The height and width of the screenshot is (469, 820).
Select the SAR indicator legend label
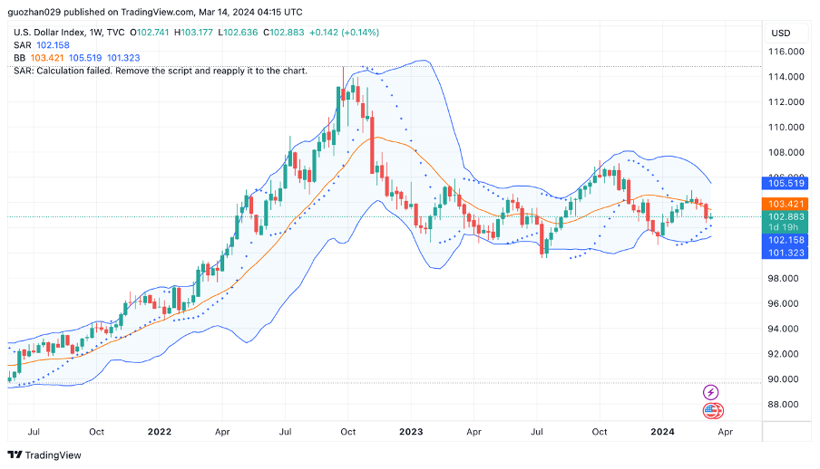22,45
